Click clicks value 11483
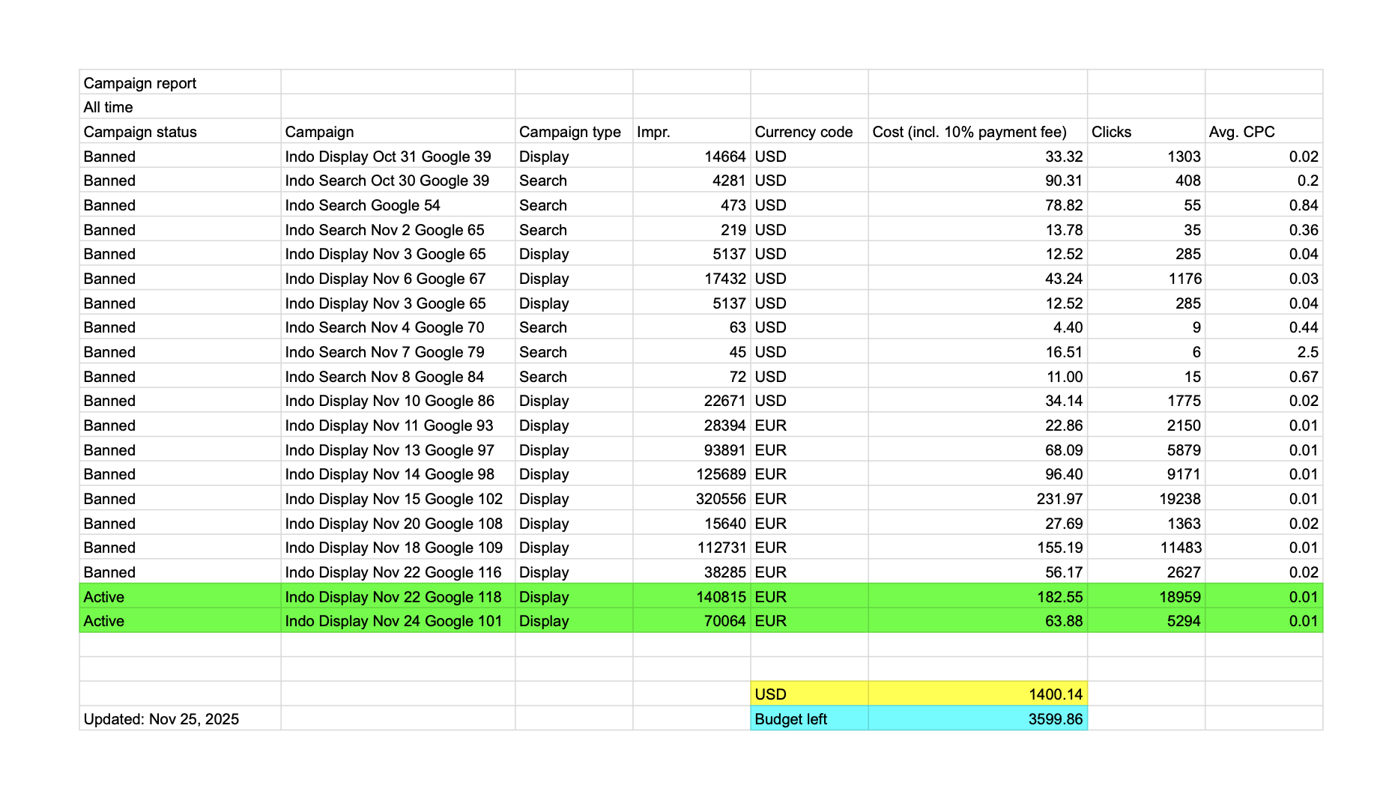The width and height of the screenshot is (1383, 797). pos(1146,548)
